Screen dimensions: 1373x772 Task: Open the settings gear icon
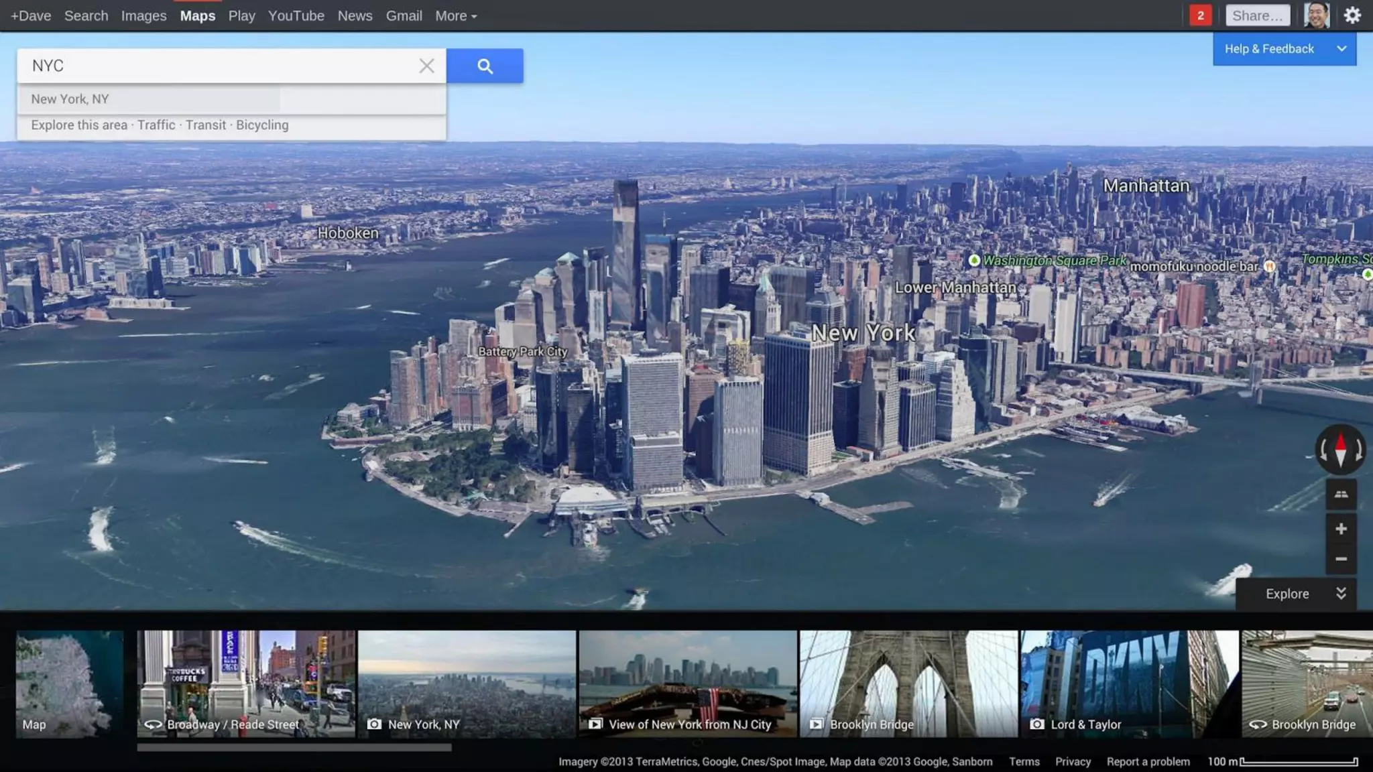click(1352, 15)
